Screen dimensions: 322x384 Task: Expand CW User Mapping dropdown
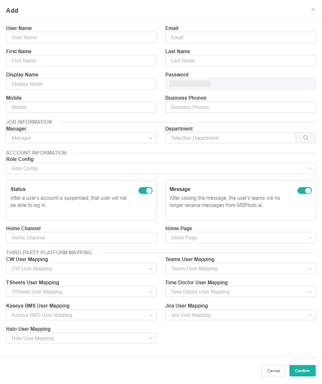[x=81, y=269]
